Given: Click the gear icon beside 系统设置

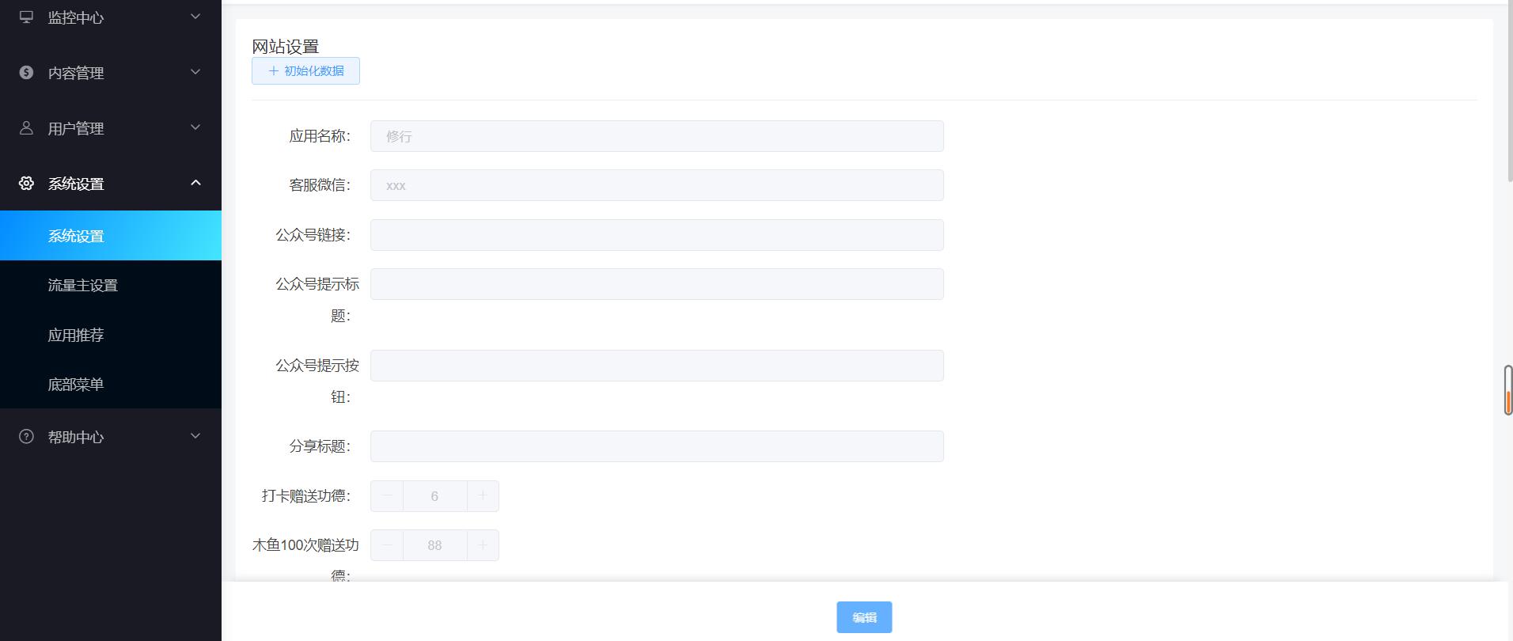Looking at the screenshot, I should 26,183.
